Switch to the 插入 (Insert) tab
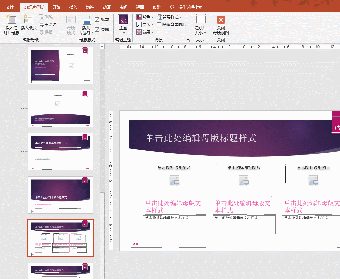Viewport: 340px width, 279px height. (x=73, y=7)
